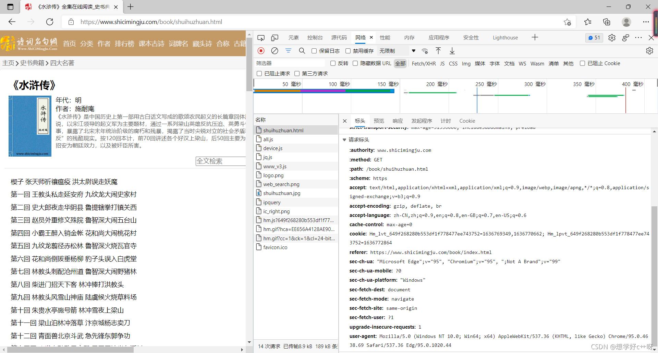The image size is (658, 353).
Task: Open new browser tab
Action: click(x=131, y=7)
